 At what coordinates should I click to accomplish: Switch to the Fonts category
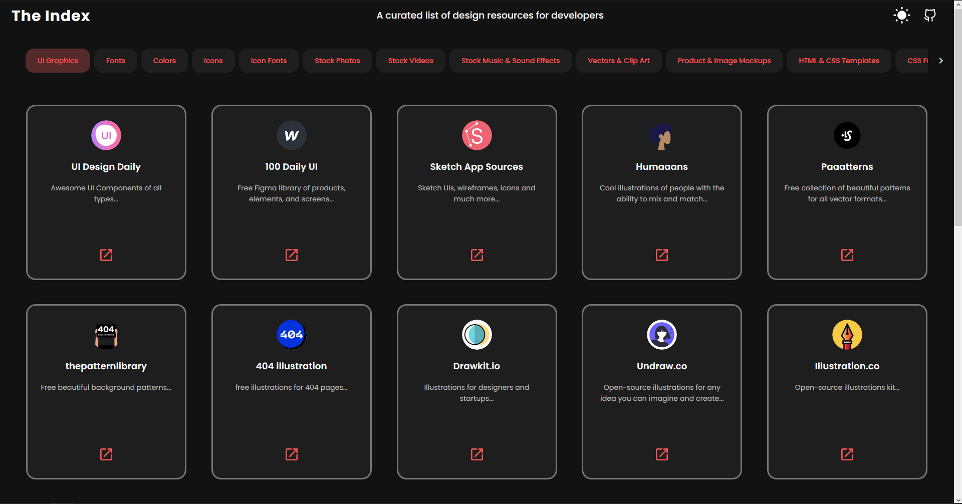116,61
